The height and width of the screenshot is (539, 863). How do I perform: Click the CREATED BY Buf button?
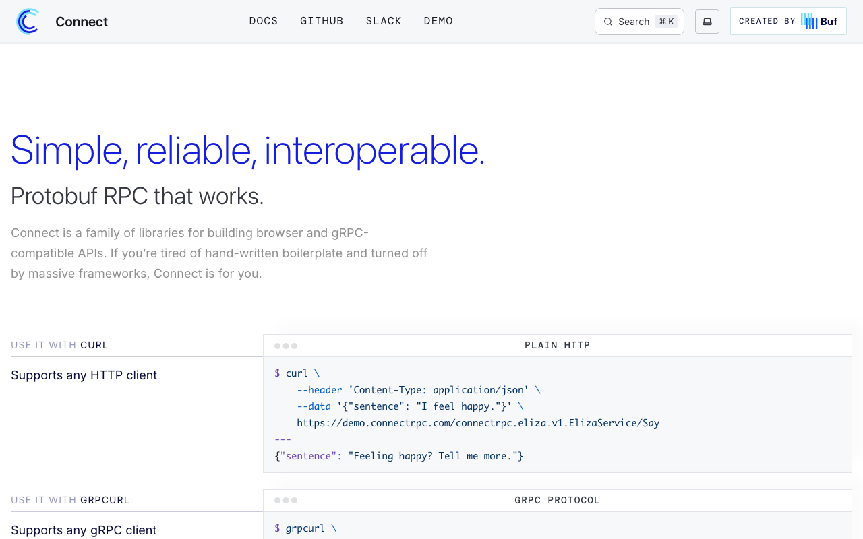(x=788, y=22)
